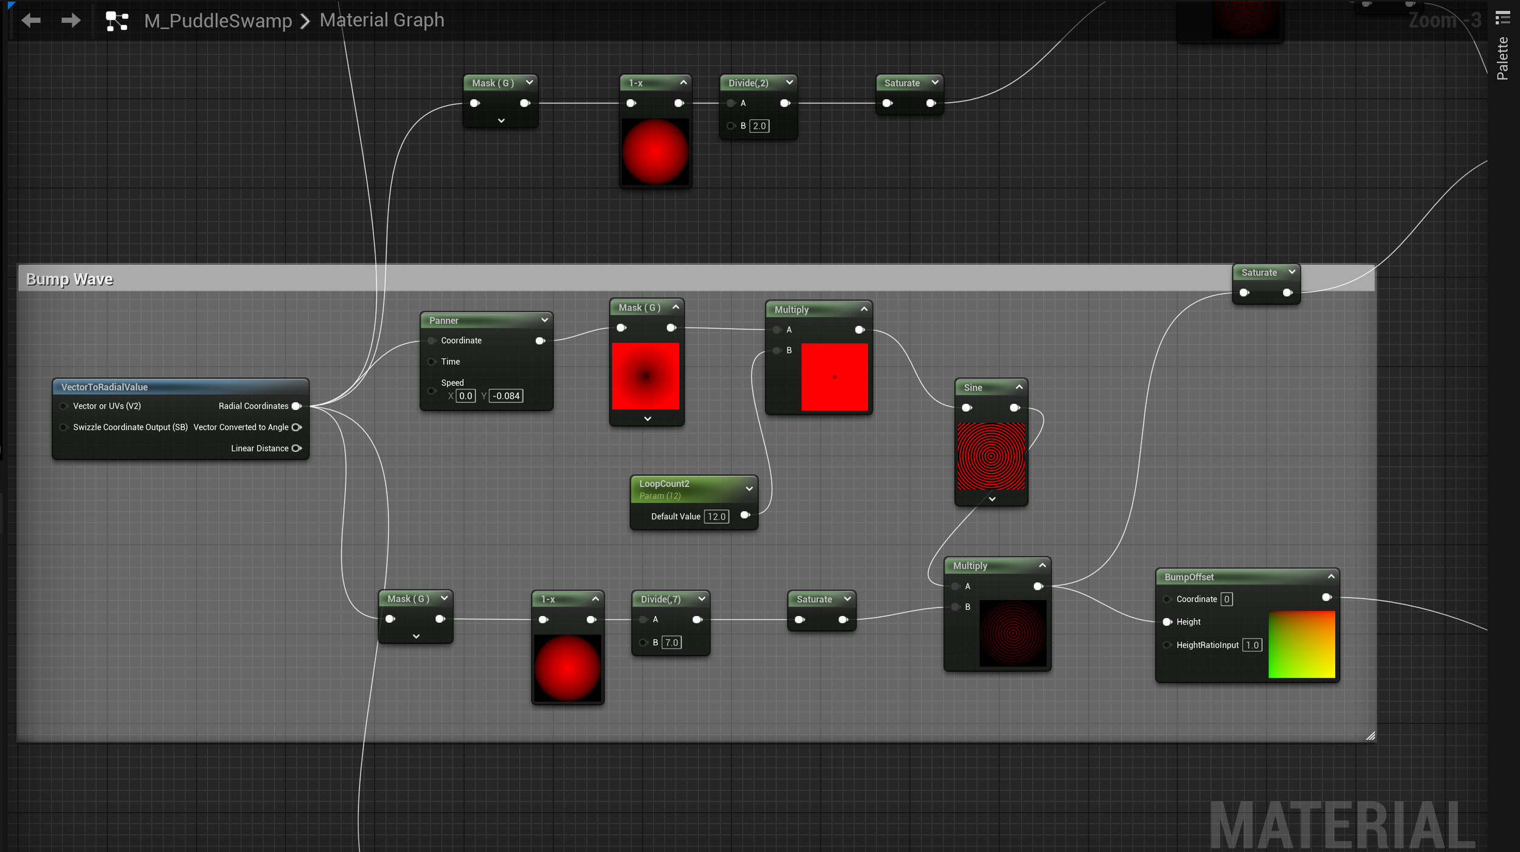Expand the top Saturate node chevron
The height and width of the screenshot is (852, 1520).
[x=935, y=82]
